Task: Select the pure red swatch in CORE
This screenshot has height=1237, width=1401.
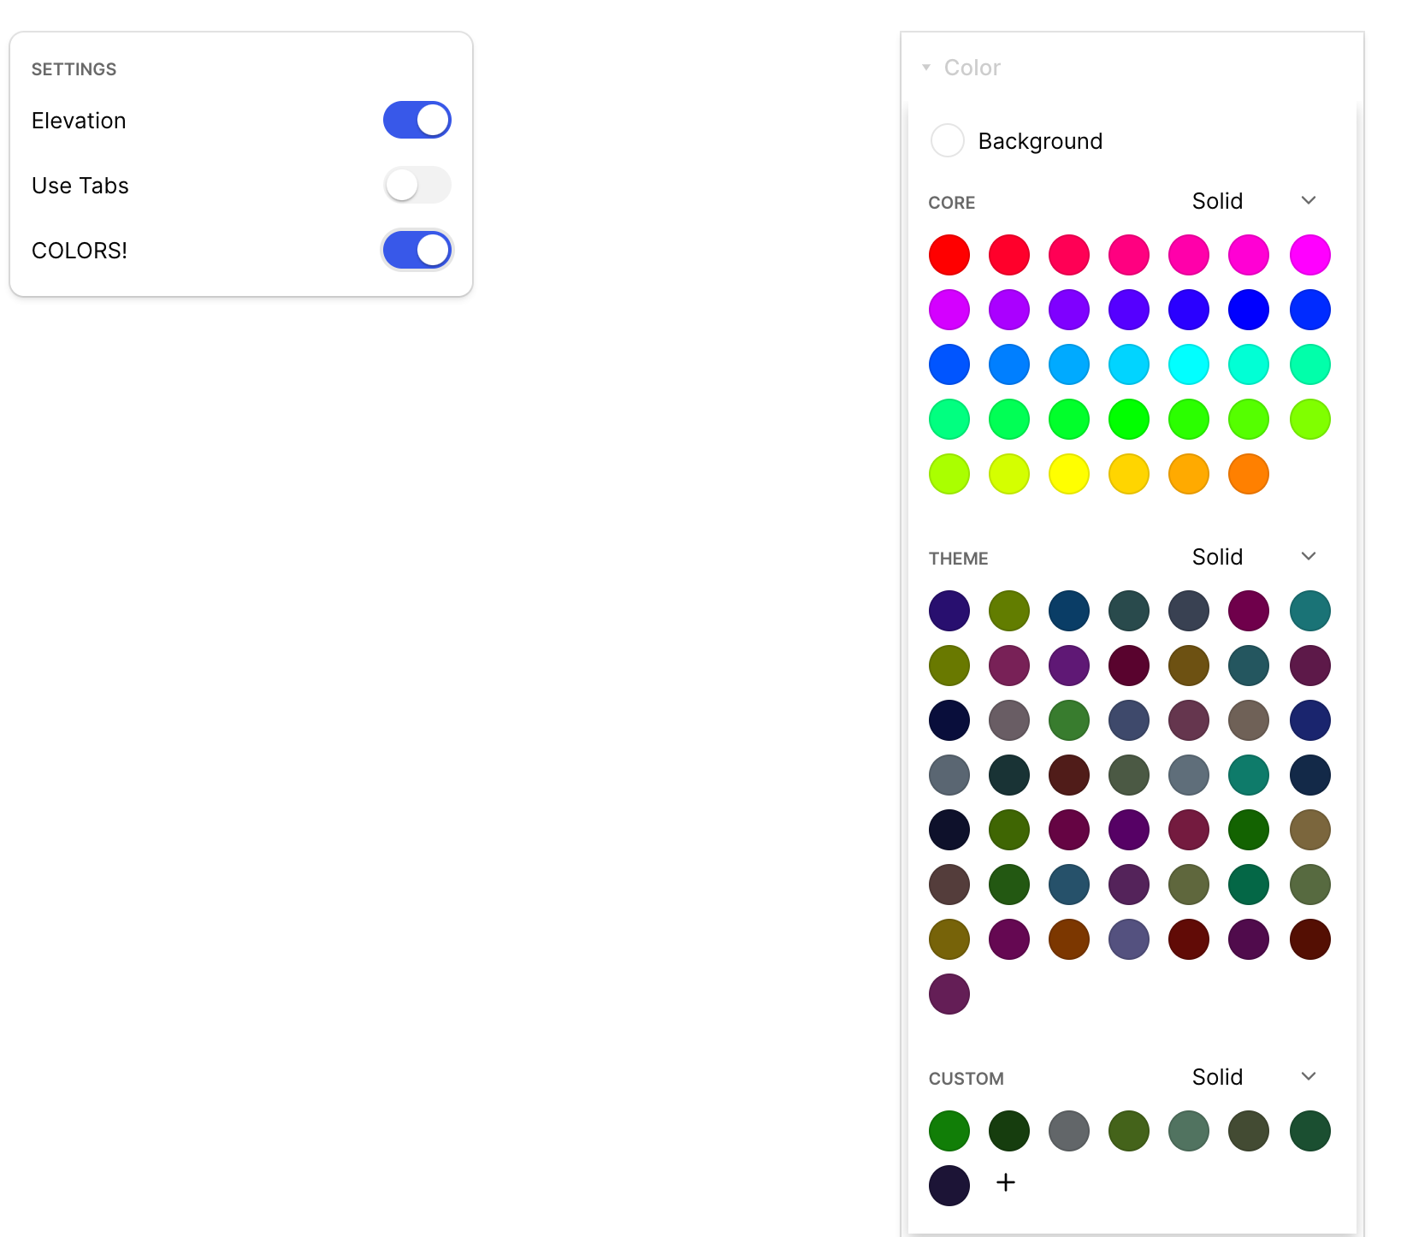Action: tap(949, 254)
